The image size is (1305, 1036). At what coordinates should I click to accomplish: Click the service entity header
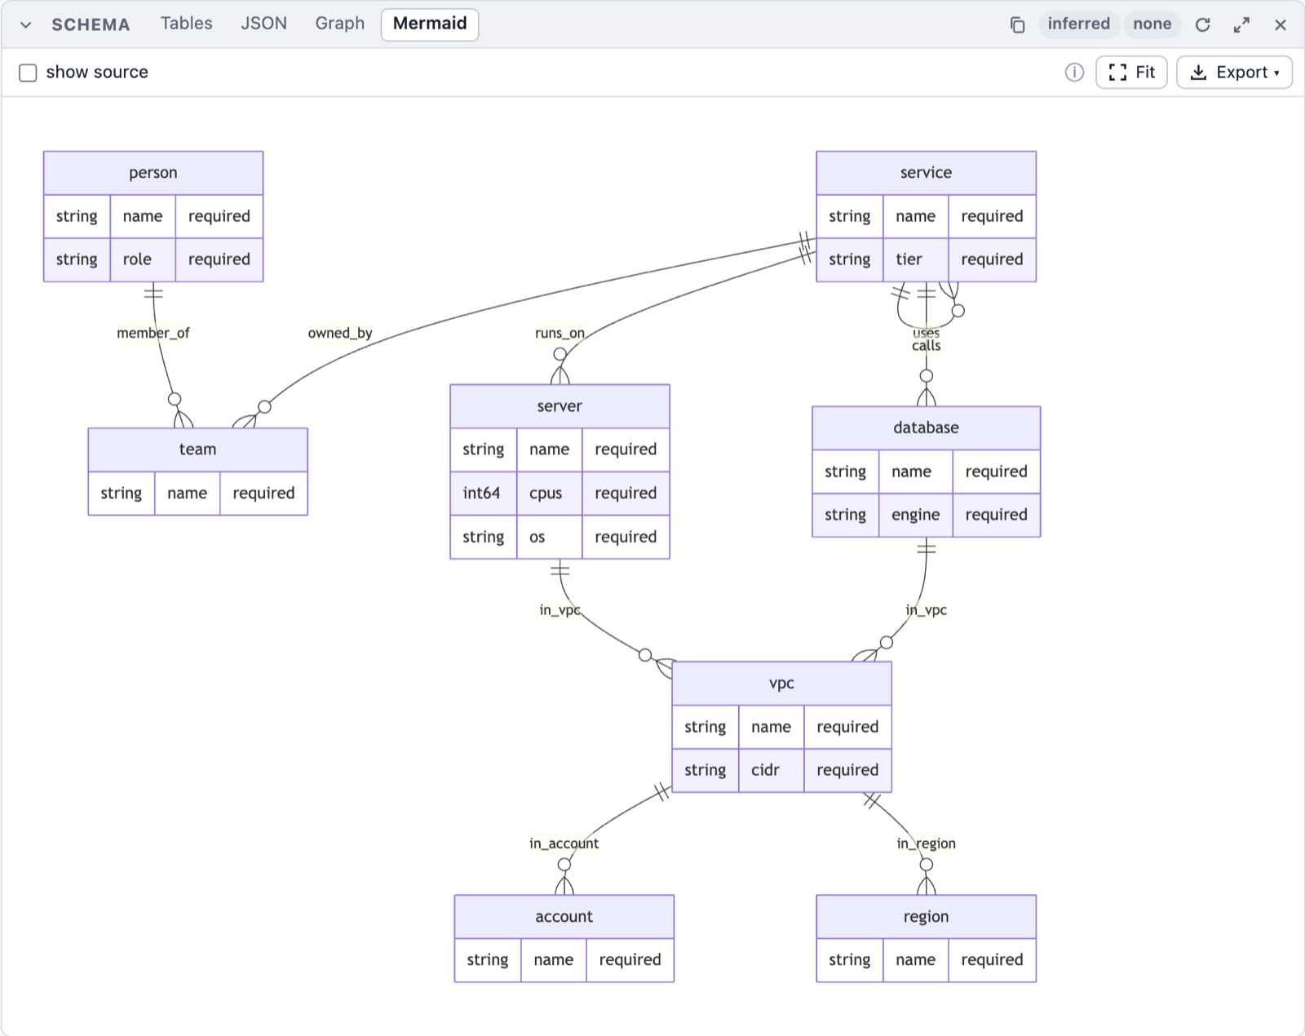926,173
